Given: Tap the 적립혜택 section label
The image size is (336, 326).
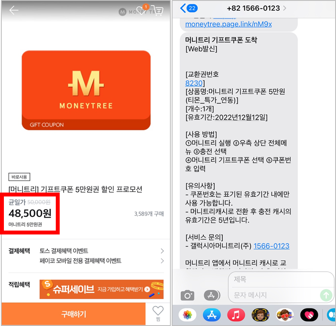Looking at the screenshot, I should (x=19, y=284).
